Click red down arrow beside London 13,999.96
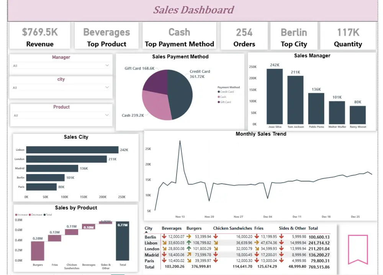Viewport: 383px width, 275px height. click(x=282, y=249)
